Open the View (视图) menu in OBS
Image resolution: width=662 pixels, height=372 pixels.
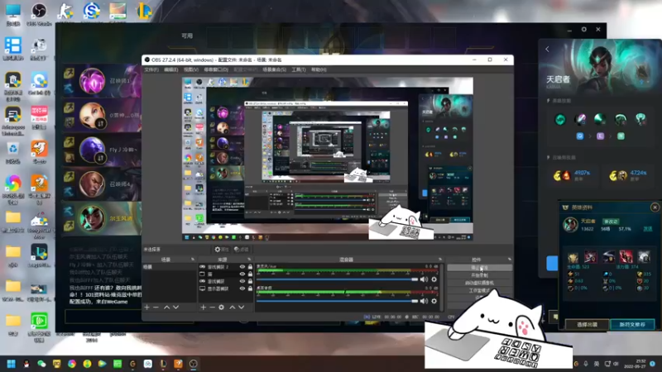click(x=191, y=69)
